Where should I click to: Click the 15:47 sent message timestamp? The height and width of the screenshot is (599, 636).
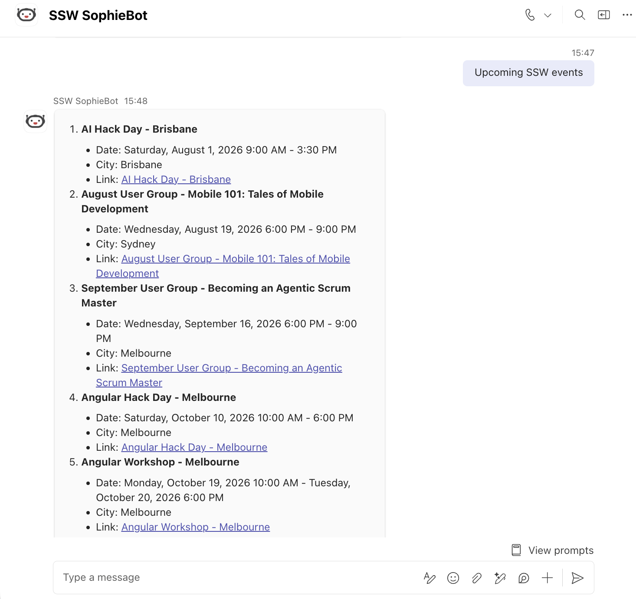click(583, 53)
